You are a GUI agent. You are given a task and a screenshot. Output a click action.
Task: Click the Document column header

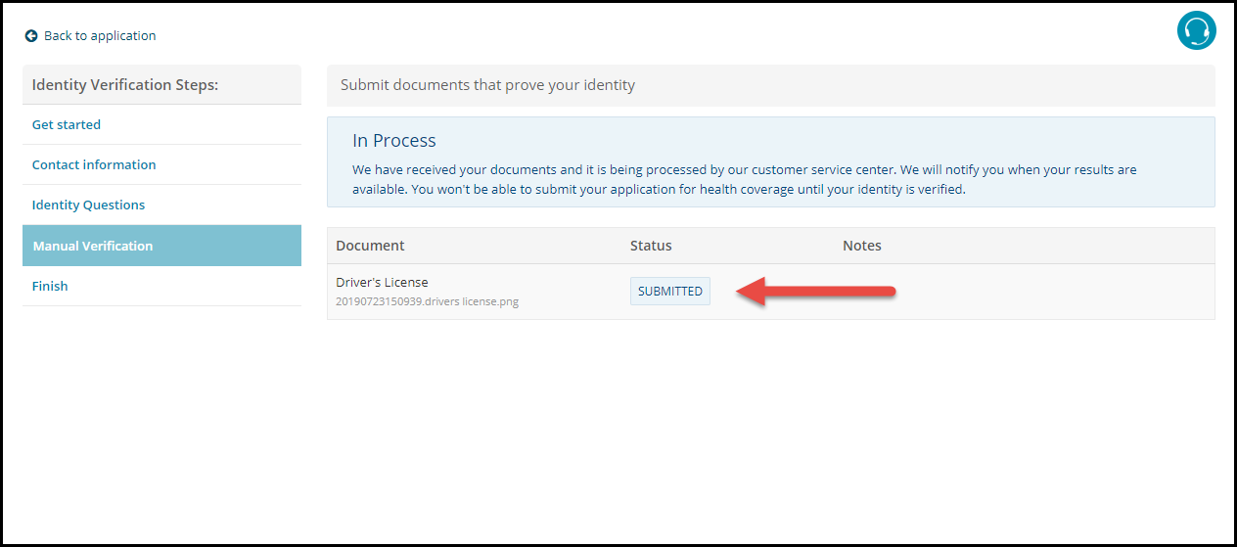click(x=370, y=246)
